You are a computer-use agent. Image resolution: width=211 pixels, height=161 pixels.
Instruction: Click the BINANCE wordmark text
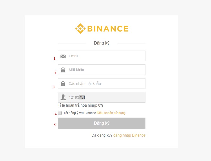click(x=108, y=29)
